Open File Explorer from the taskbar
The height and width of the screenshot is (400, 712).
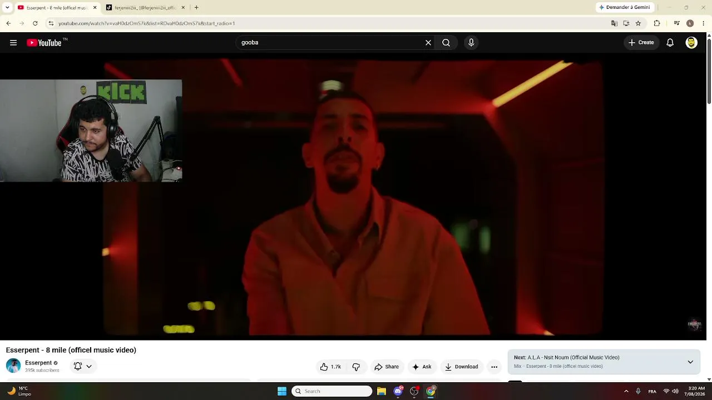[382, 391]
